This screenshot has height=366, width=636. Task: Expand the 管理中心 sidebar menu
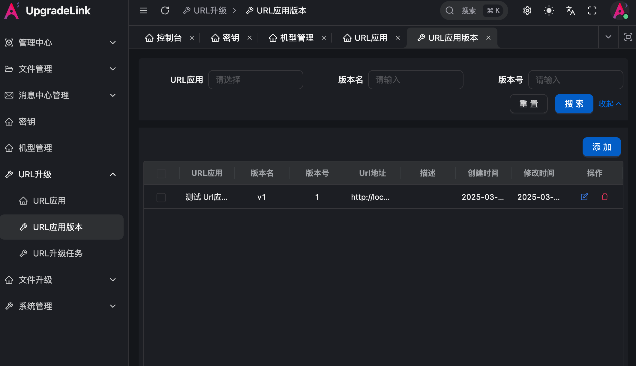[62, 43]
